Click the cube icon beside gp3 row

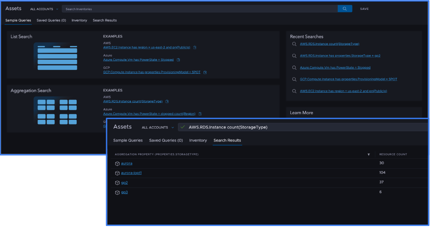117,192
